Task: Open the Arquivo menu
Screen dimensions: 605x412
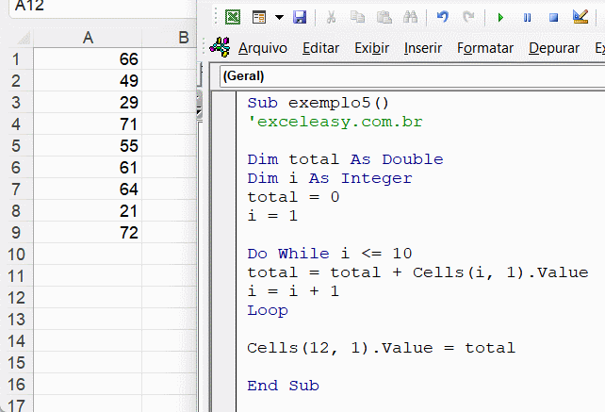Action: pos(263,48)
